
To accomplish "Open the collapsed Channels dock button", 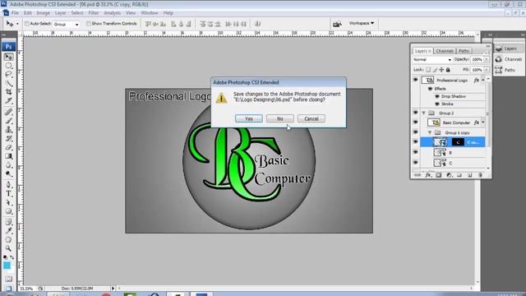I will coord(509,59).
